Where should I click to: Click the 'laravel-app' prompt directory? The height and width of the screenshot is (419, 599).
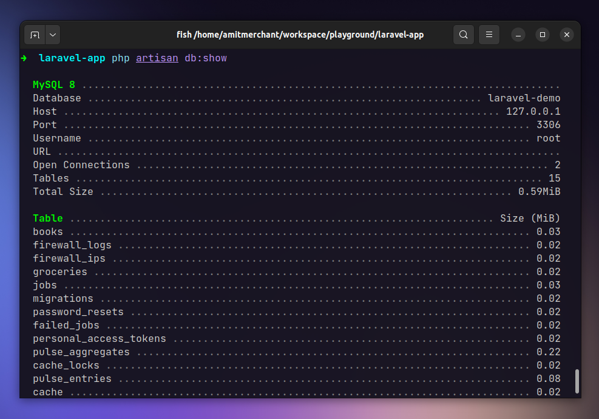pyautogui.click(x=72, y=58)
